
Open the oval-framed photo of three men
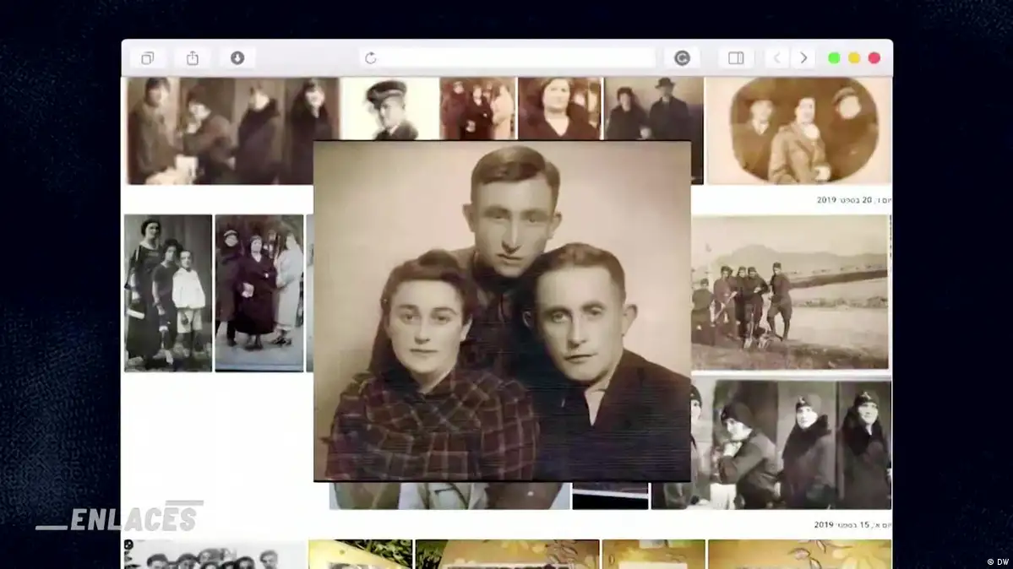click(798, 130)
